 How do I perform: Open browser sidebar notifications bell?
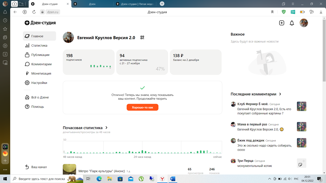coord(5,12)
